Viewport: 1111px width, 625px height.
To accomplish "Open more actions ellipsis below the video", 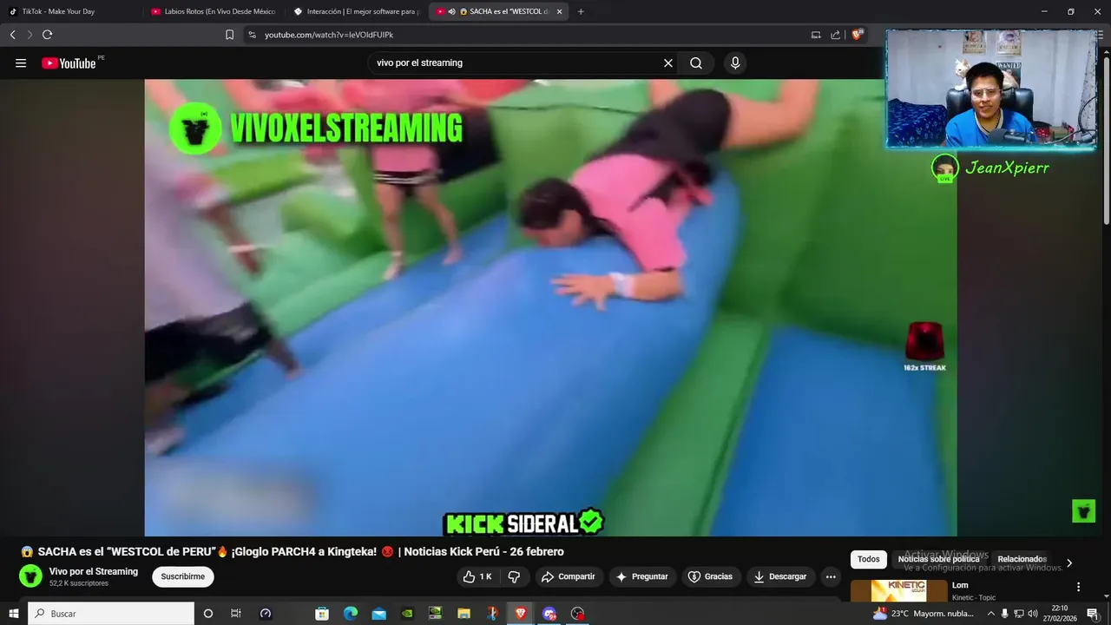I will point(831,576).
